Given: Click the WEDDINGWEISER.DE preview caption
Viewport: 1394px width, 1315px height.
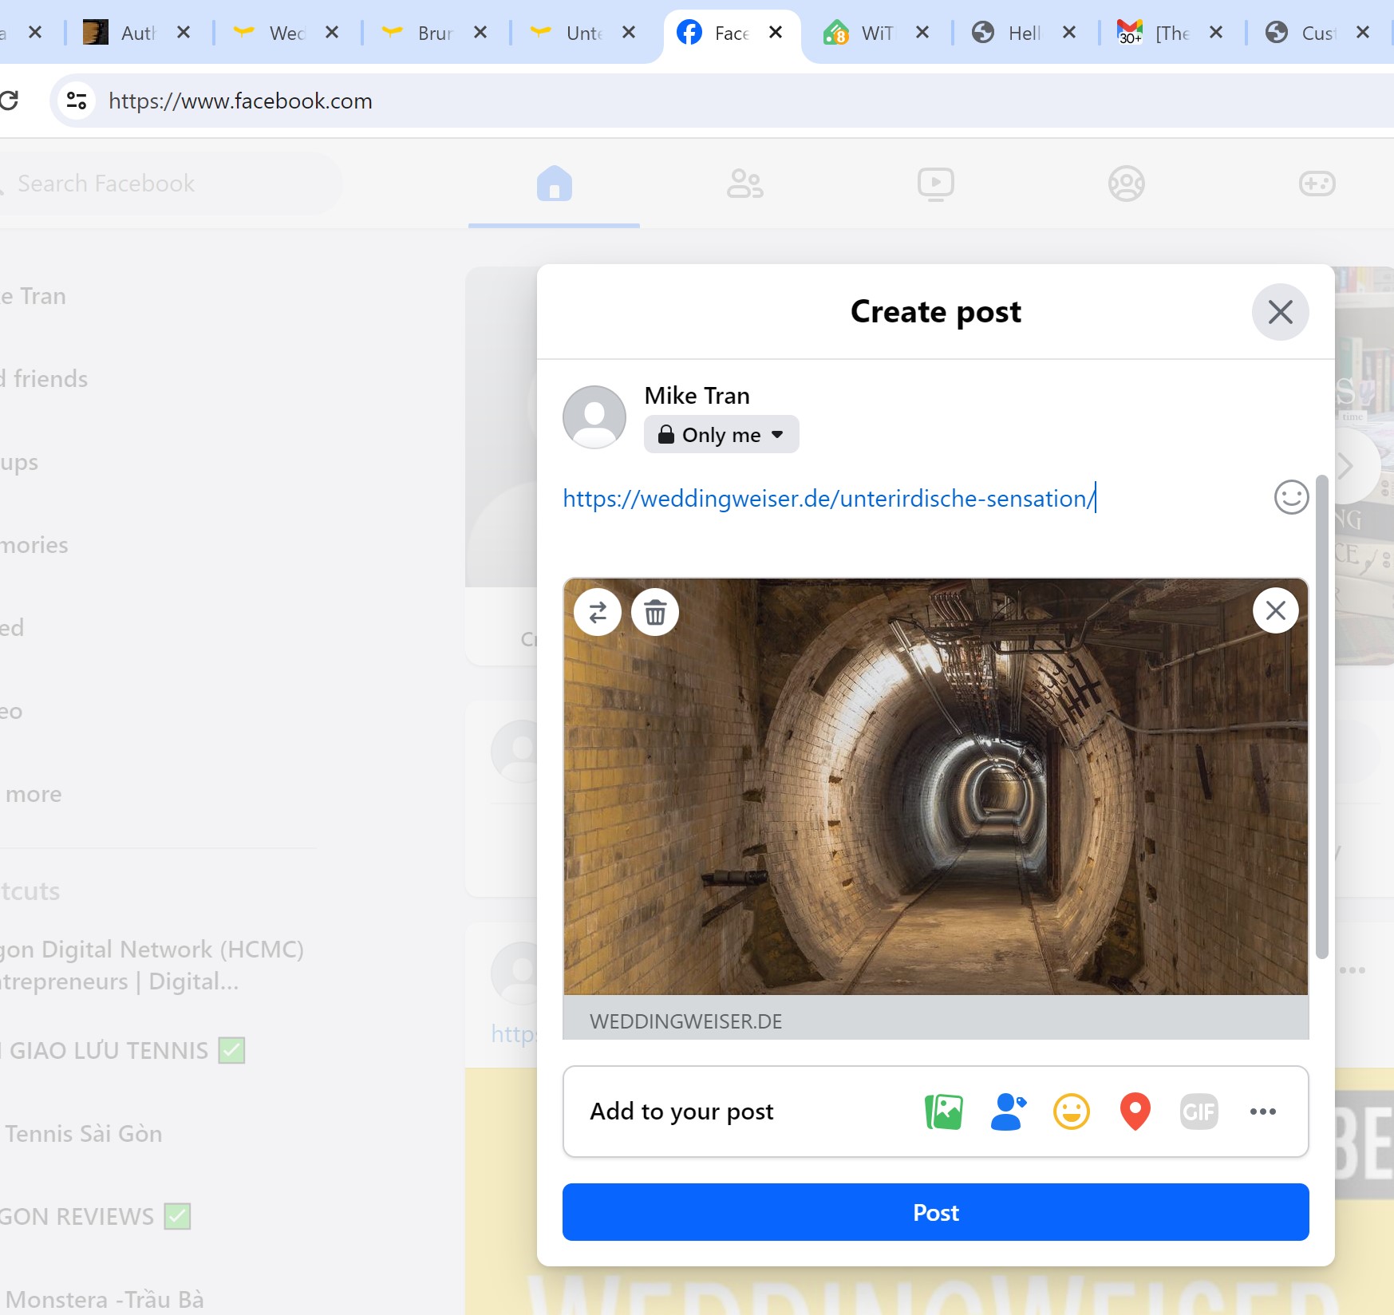Looking at the screenshot, I should [x=685, y=1021].
